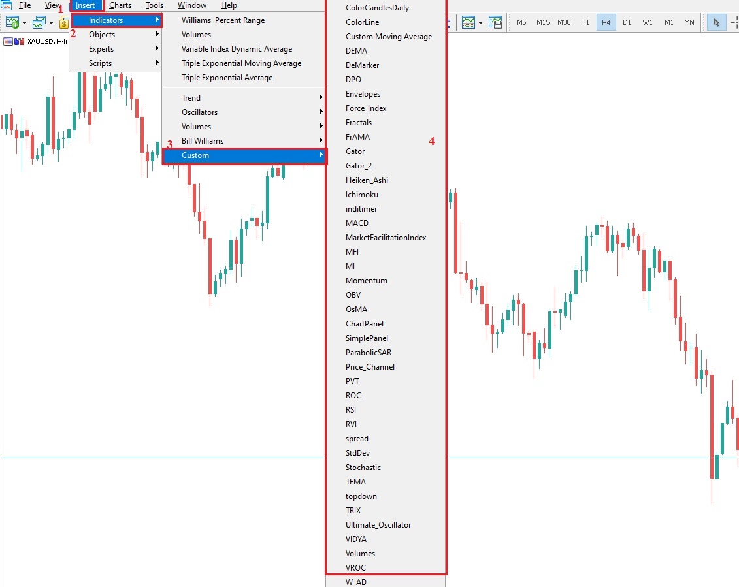Select the cursor arrow tool
Screen dimensions: 739x587
click(x=716, y=22)
